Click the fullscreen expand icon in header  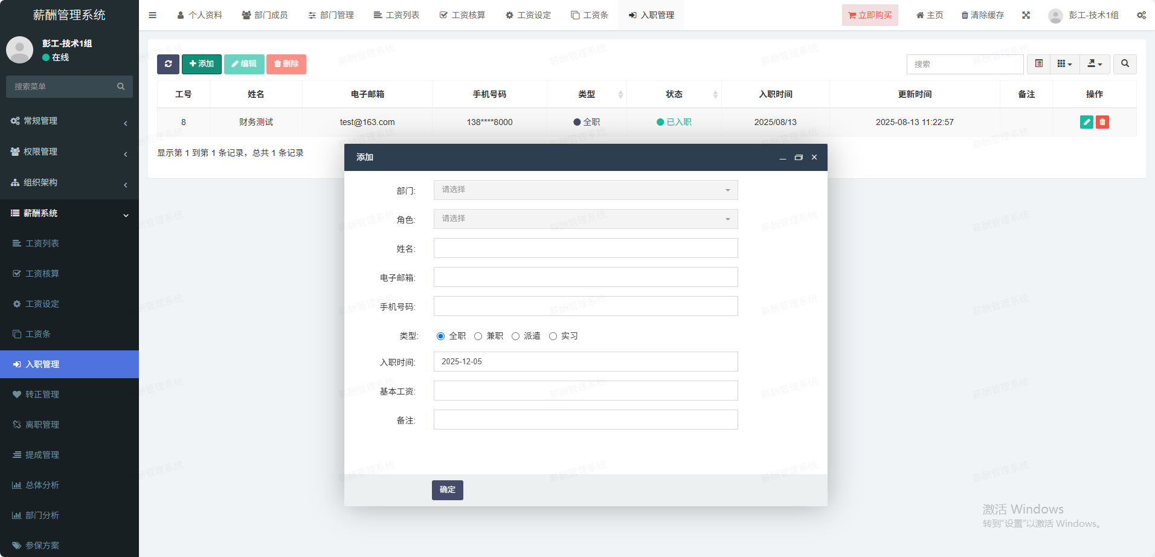point(1026,15)
